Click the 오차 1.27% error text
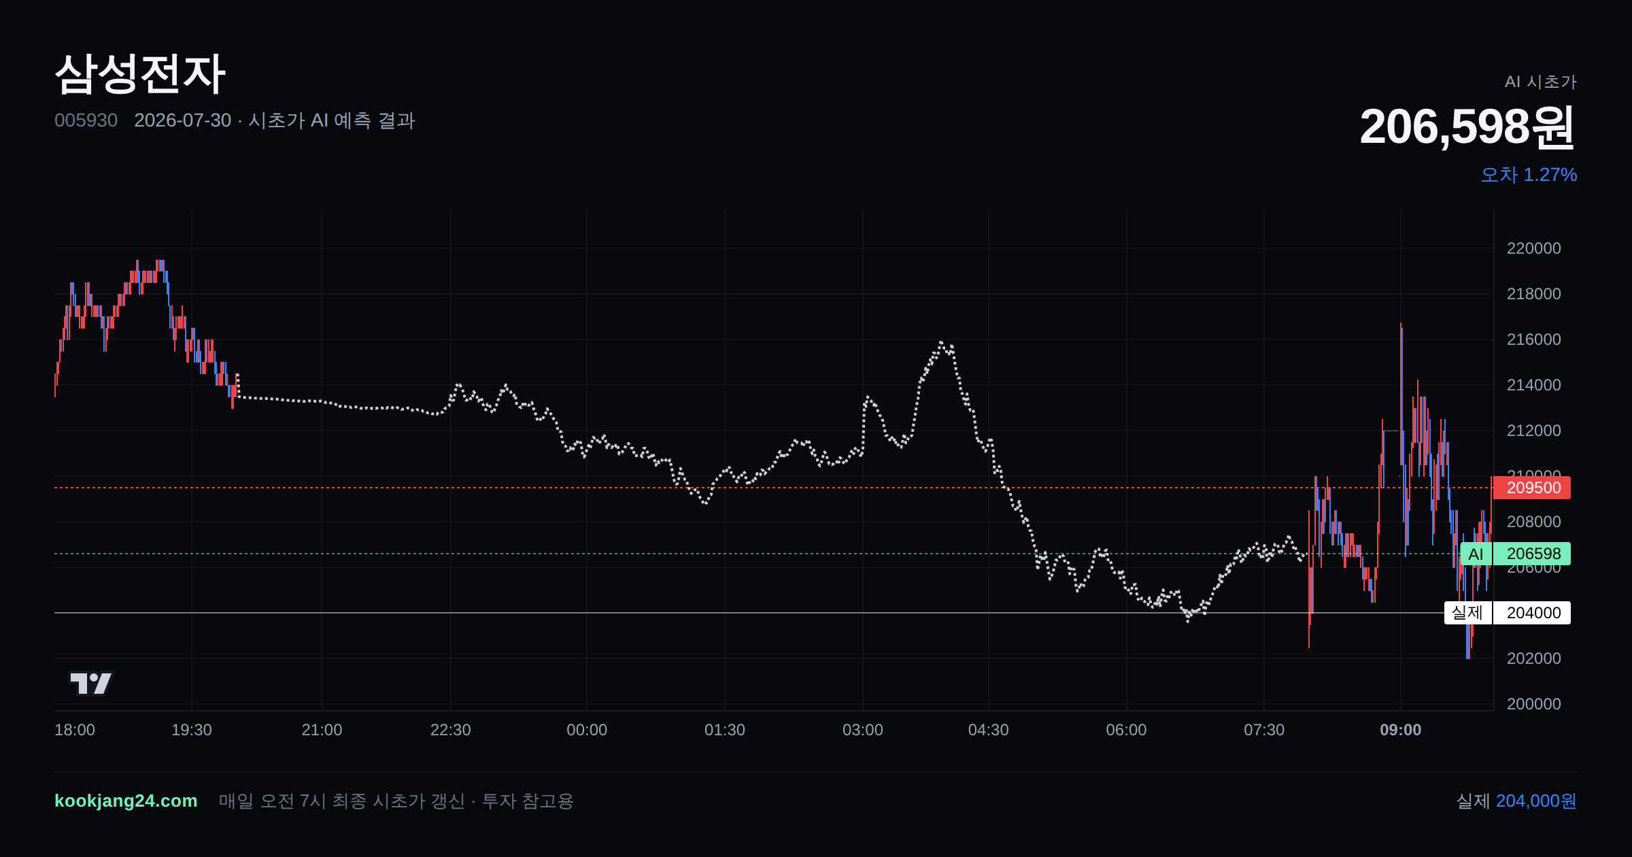The width and height of the screenshot is (1632, 857). point(1529,175)
